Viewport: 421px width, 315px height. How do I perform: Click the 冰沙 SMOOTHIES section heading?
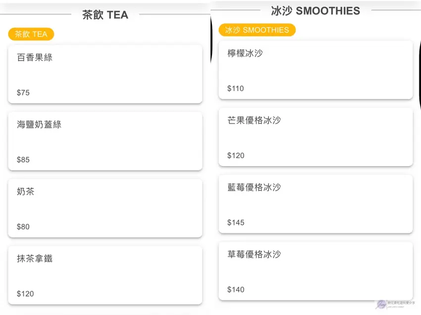[x=315, y=10]
